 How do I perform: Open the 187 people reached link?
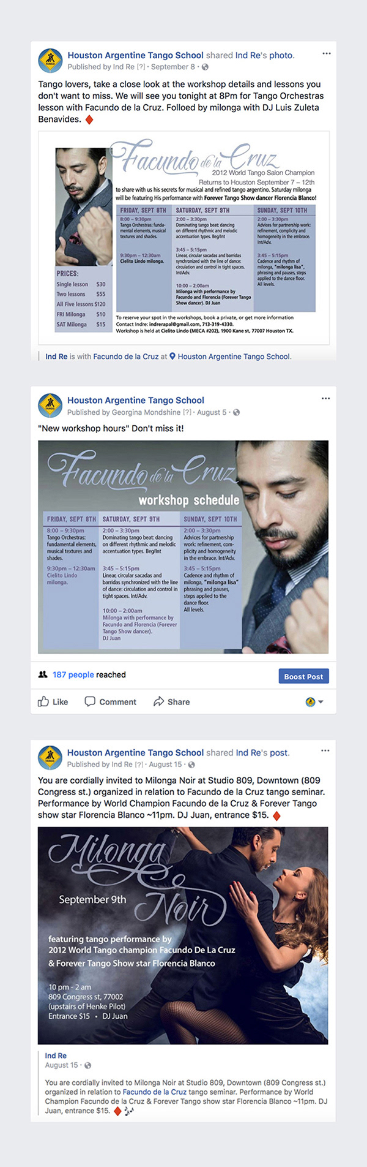click(73, 674)
